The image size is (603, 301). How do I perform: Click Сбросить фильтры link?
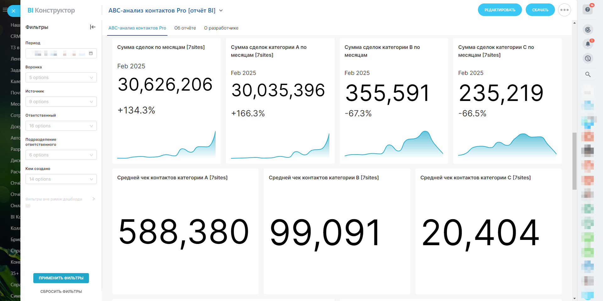coord(61,291)
